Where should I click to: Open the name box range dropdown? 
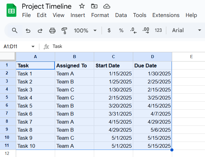[33, 47]
